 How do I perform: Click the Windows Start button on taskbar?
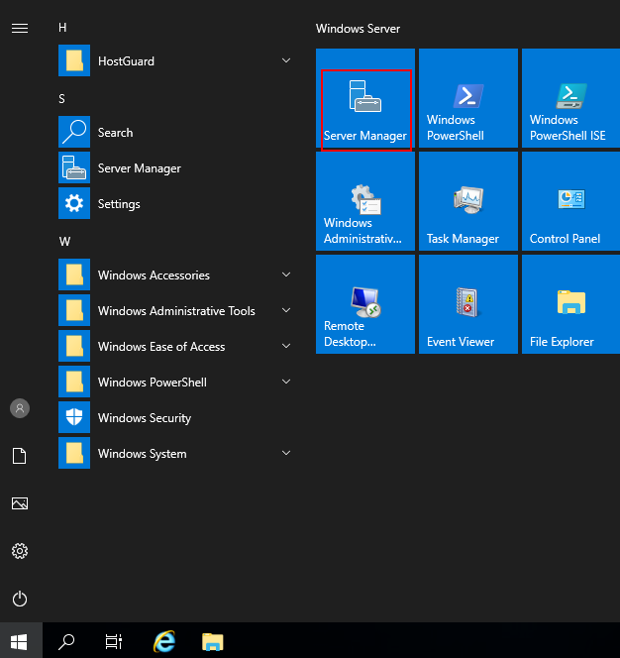point(19,641)
